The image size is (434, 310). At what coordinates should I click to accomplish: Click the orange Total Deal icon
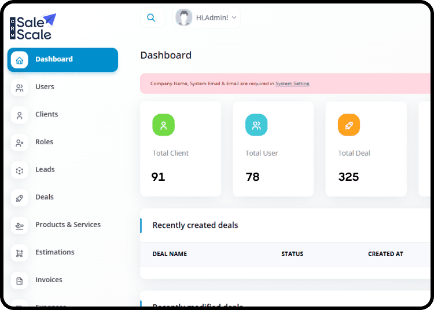pyautogui.click(x=349, y=125)
